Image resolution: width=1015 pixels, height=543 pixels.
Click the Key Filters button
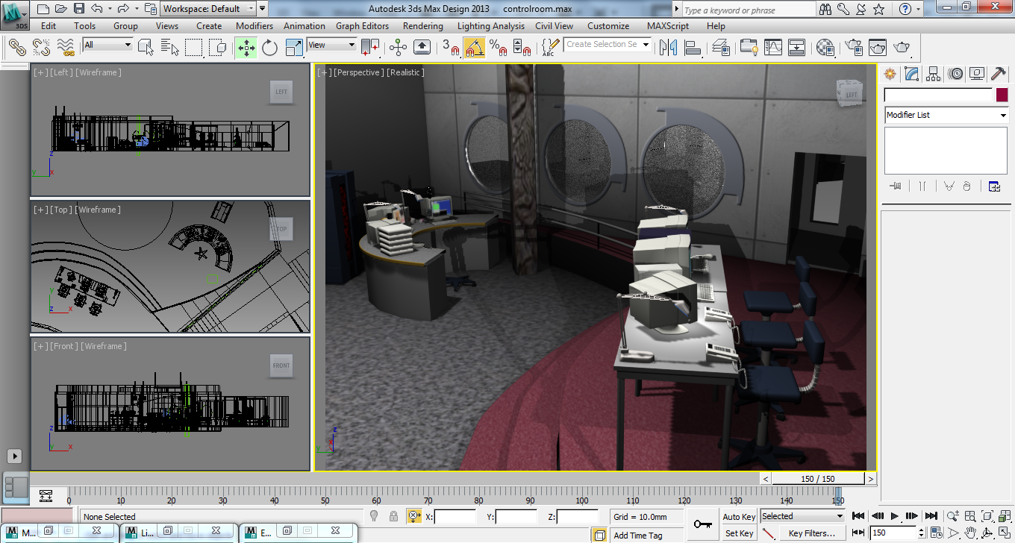tap(812, 533)
